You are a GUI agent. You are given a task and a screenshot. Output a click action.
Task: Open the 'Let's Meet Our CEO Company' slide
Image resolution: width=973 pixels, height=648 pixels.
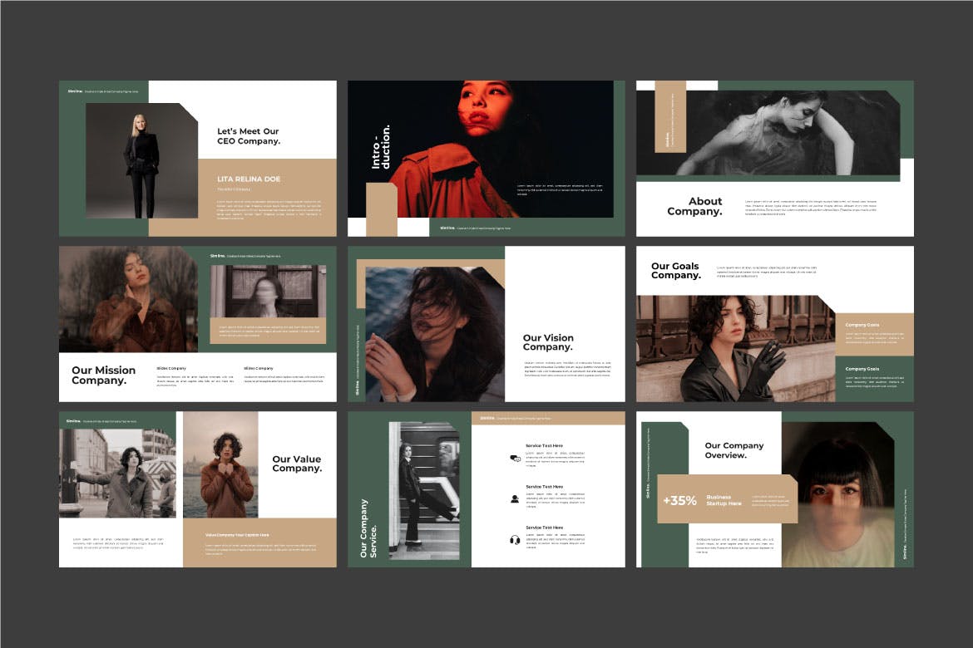point(198,158)
